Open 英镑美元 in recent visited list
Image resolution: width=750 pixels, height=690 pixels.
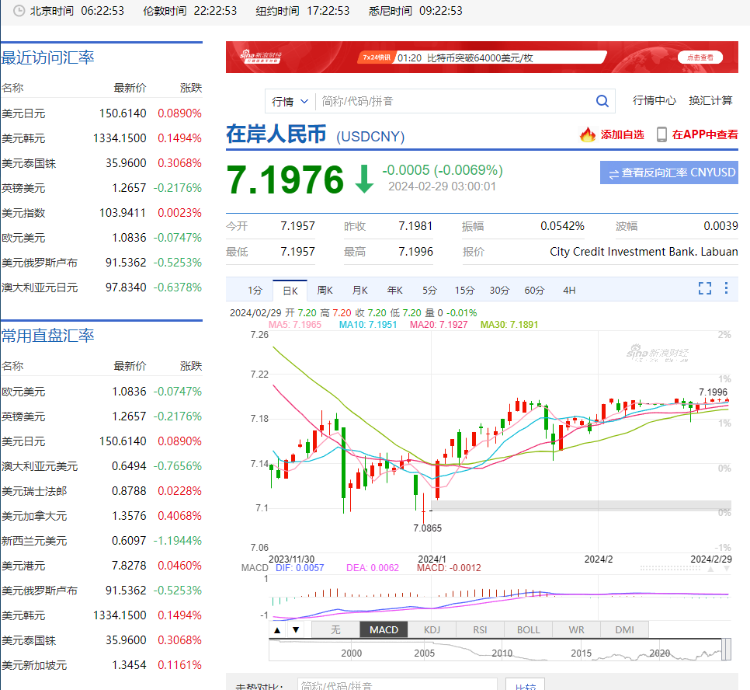pos(23,188)
